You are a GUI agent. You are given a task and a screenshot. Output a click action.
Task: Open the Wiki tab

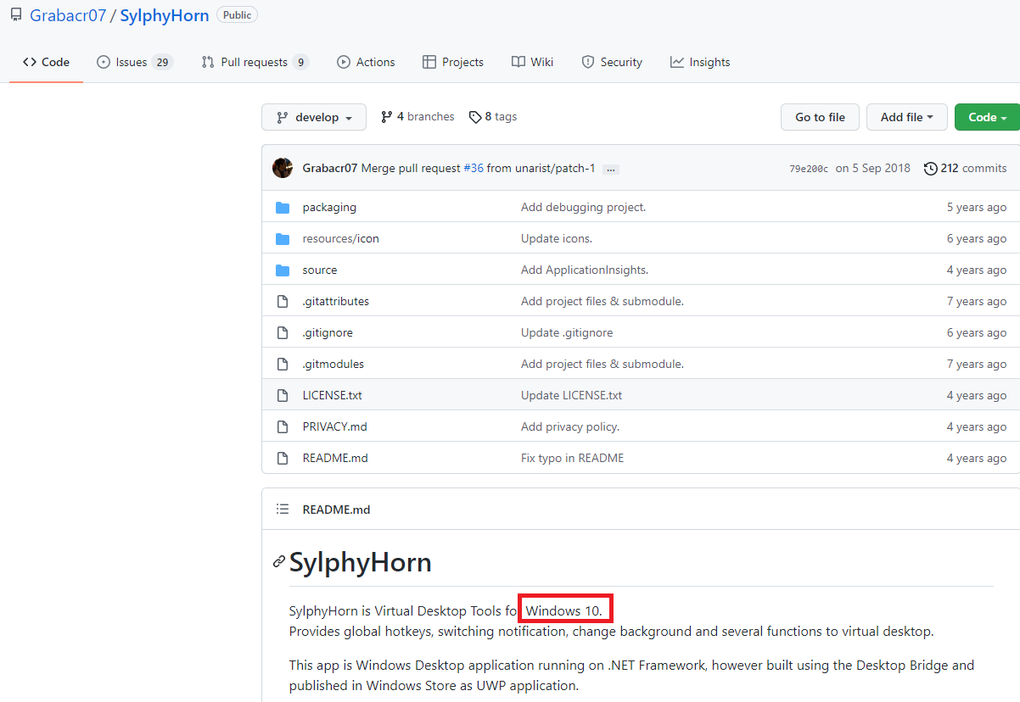click(532, 62)
